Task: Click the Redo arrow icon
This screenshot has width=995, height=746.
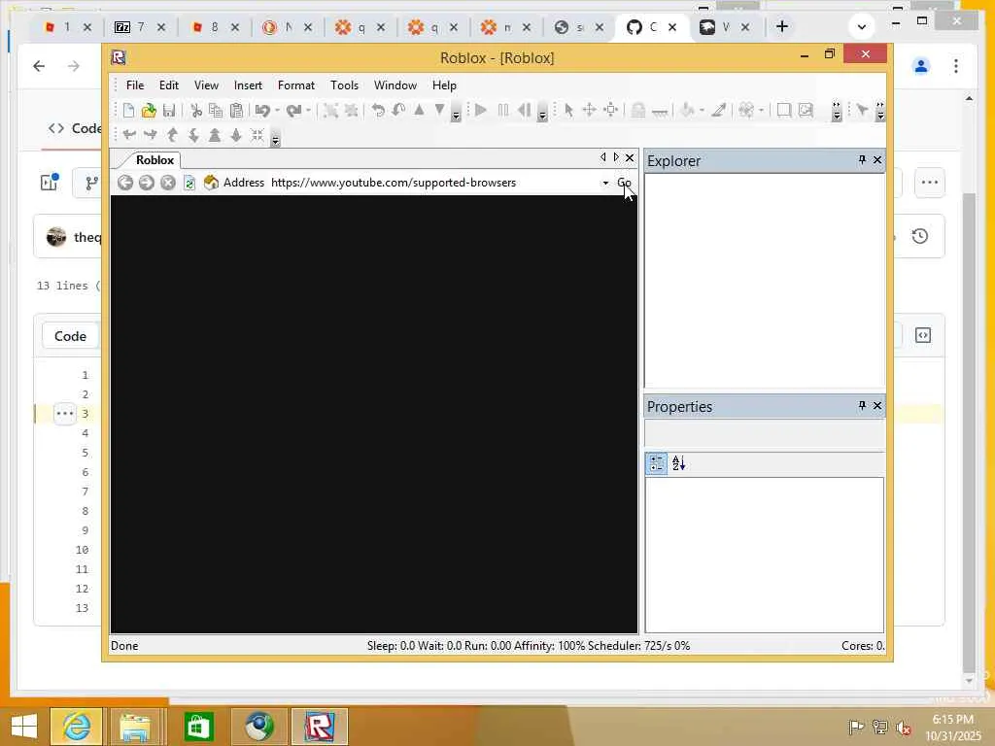Action: pyautogui.click(x=293, y=111)
